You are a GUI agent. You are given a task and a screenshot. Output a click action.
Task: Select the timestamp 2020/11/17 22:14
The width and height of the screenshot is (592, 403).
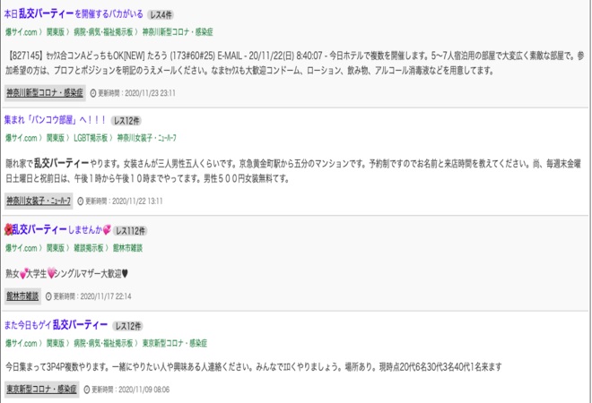tap(106, 296)
